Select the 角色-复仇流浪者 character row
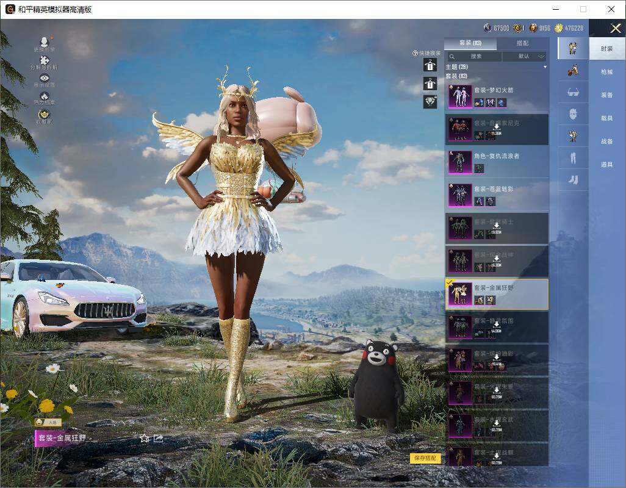 (x=497, y=162)
